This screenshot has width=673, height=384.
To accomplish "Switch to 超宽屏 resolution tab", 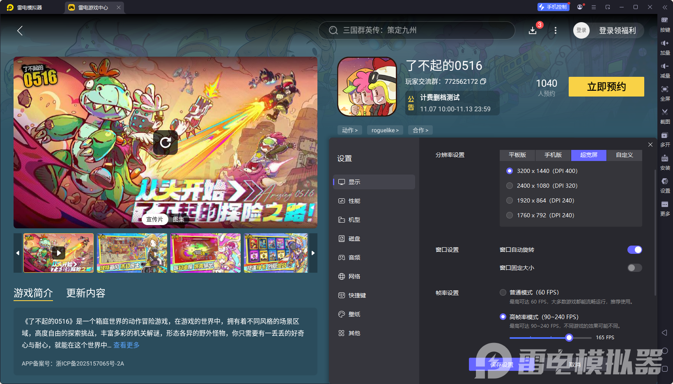I will (589, 155).
